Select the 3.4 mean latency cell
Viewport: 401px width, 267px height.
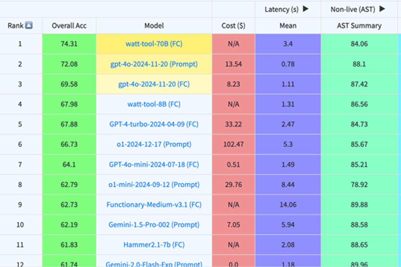(x=288, y=44)
